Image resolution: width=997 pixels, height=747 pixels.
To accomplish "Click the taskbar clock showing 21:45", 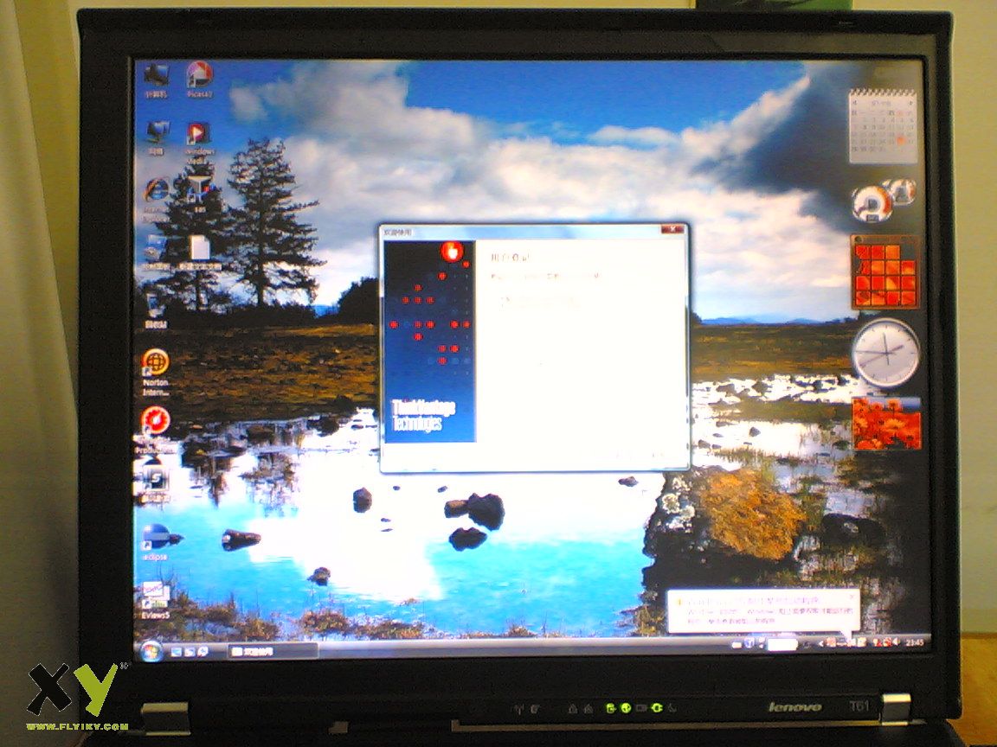I will tap(914, 642).
